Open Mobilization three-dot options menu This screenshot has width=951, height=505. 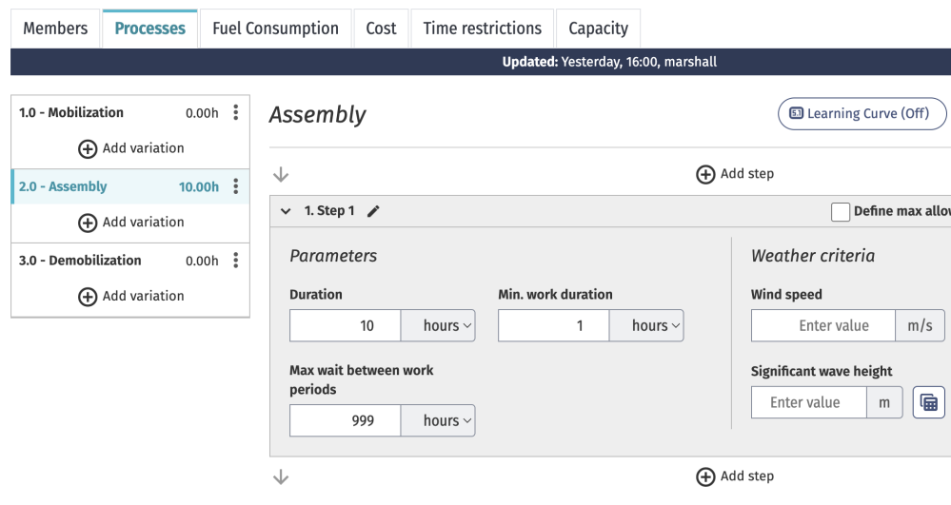click(236, 113)
